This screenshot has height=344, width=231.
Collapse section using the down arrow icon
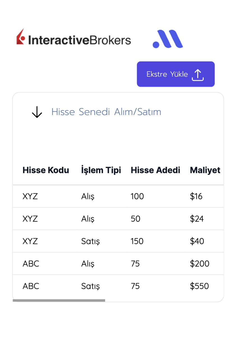[x=37, y=112]
